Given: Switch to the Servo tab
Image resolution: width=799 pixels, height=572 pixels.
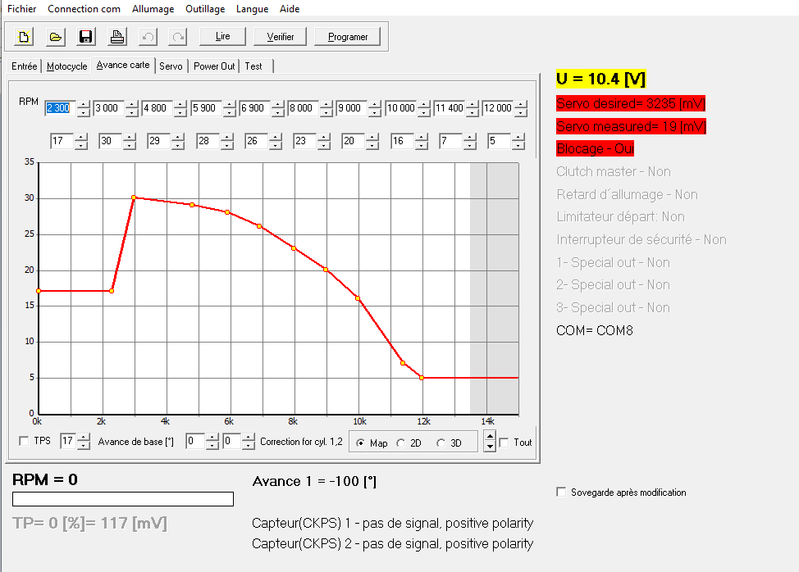Looking at the screenshot, I should (171, 66).
